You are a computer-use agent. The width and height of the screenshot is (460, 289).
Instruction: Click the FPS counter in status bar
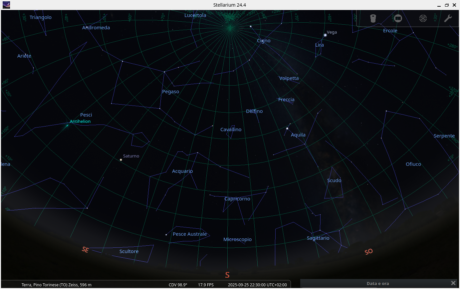coord(206,285)
